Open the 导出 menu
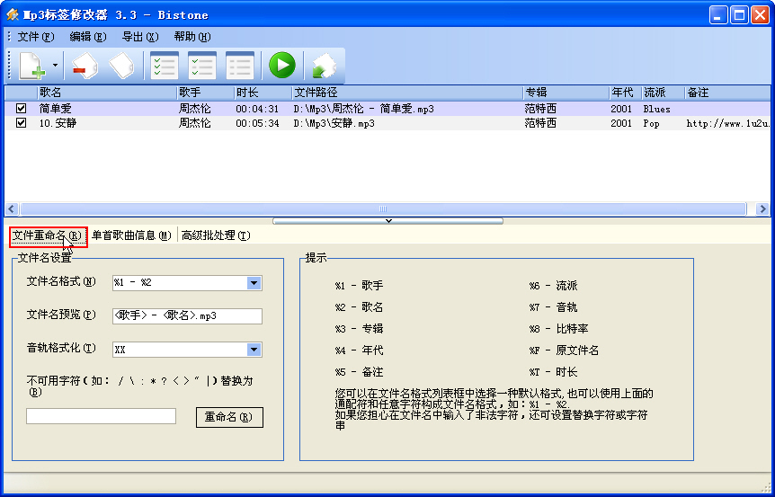775x497 pixels. [x=139, y=37]
